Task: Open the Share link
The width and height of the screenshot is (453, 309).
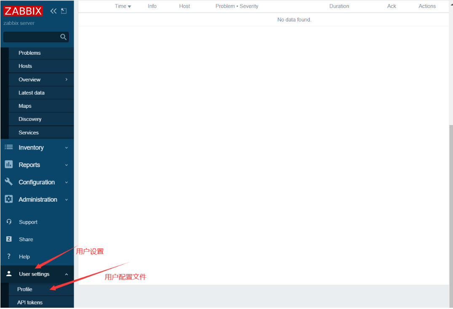Action: pos(26,240)
